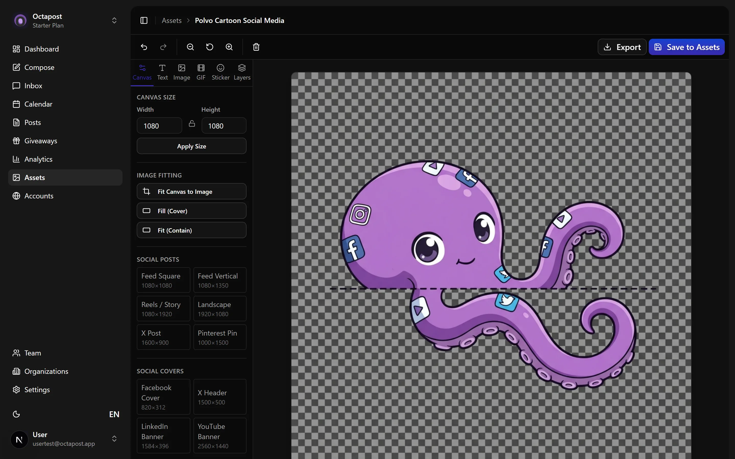
Task: Select Assets in sidebar
Action: click(x=65, y=177)
